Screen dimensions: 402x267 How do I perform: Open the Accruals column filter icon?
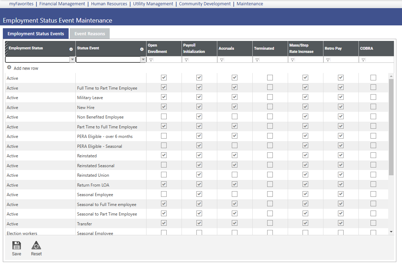[222, 60]
